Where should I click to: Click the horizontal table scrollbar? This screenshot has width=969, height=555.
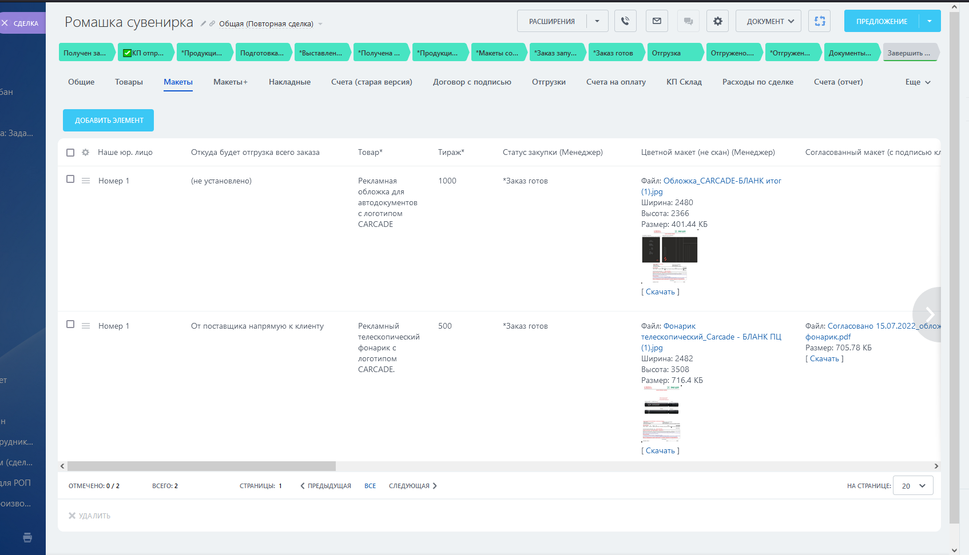tap(201, 466)
